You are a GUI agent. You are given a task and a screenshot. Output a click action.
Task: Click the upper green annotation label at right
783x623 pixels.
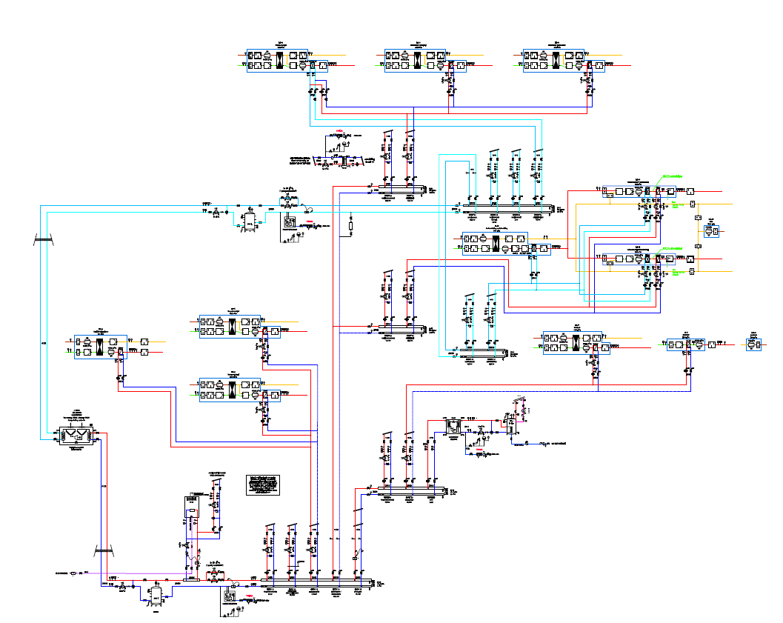coord(673,176)
